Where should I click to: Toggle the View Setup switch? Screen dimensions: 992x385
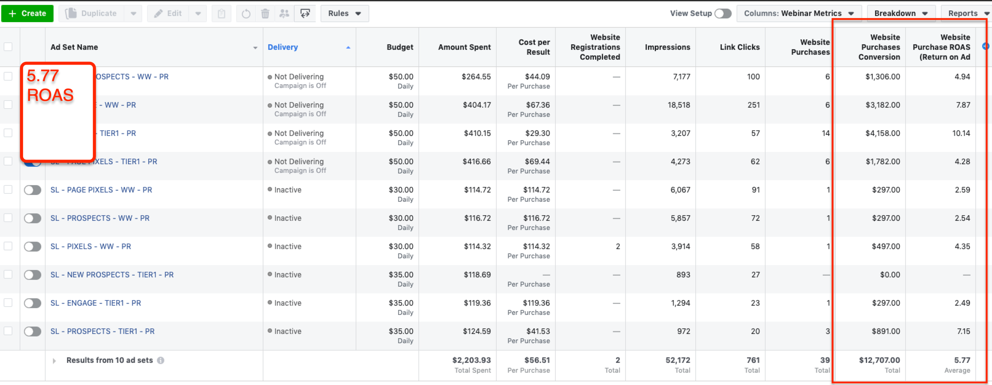click(x=723, y=14)
